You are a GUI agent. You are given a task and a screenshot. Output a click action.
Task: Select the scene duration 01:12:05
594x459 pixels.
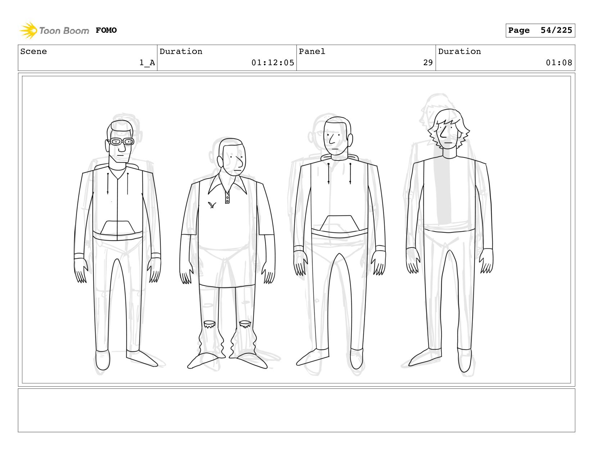(273, 63)
